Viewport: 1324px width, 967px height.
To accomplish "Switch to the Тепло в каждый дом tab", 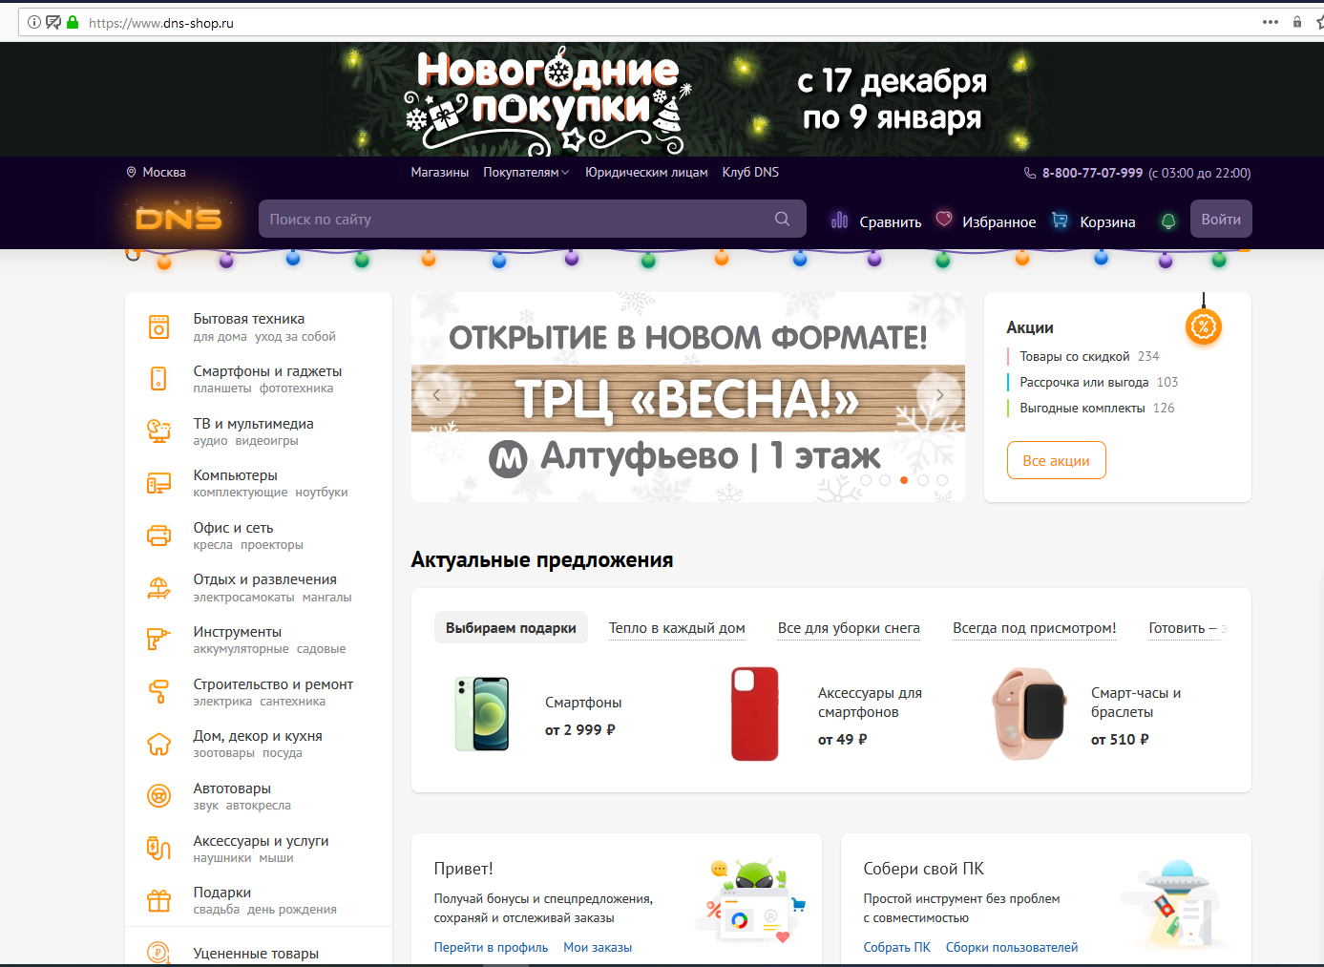I will tap(677, 627).
